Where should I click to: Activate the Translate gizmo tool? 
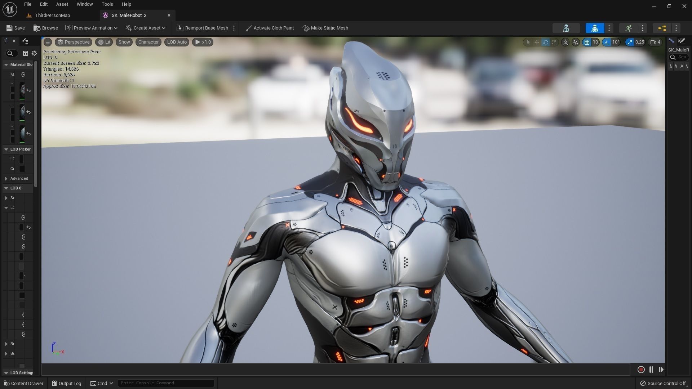click(537, 42)
